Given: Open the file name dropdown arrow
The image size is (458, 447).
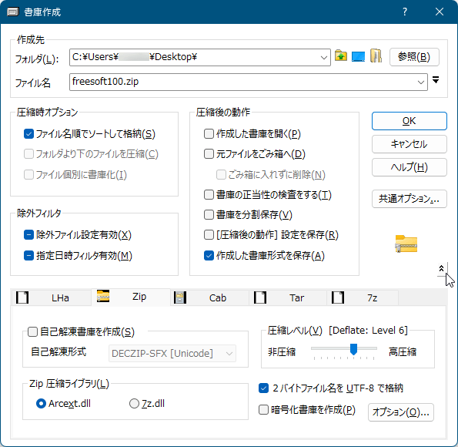Looking at the screenshot, I should 420,82.
